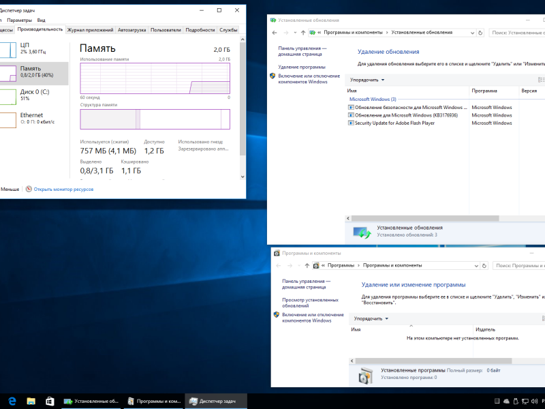Click Включение или отключение компонентов in Программы window
This screenshot has height=409, width=545.
313,318
